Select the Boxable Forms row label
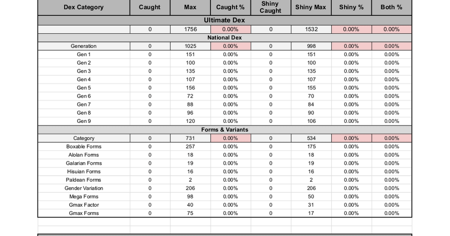The width and height of the screenshot is (450, 236). click(84, 146)
